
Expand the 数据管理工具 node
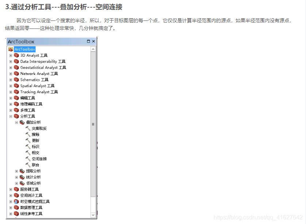point(11,208)
